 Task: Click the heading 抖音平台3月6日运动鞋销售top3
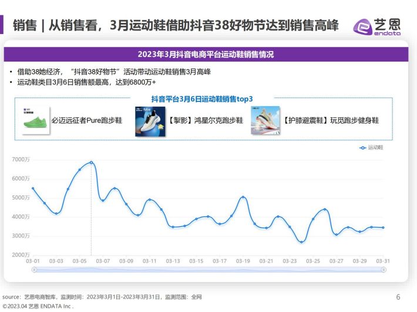click(202, 99)
